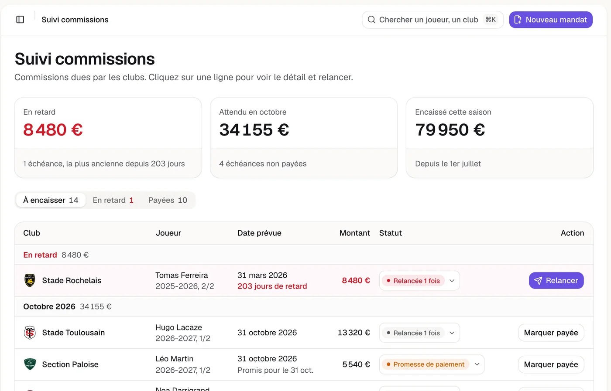Click Relancer for Stade Rochelais

click(556, 281)
